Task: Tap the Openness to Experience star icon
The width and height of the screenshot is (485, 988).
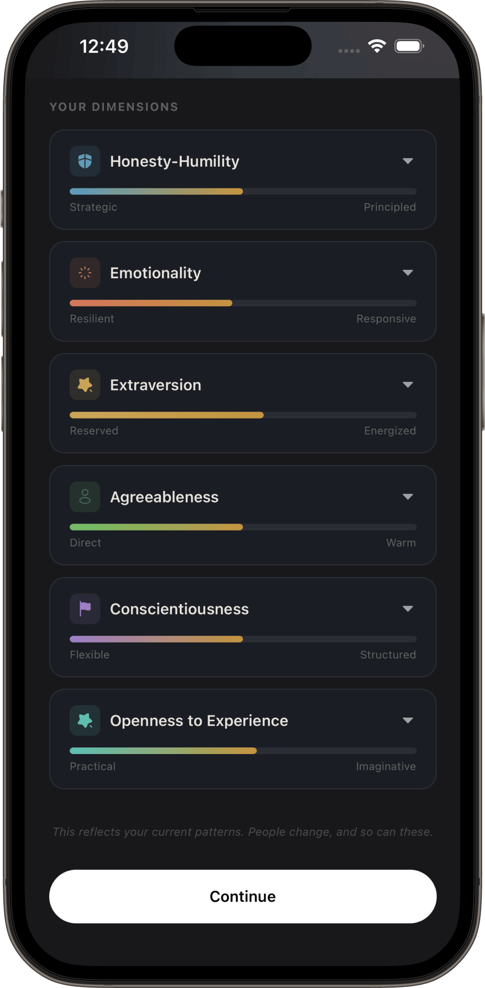Action: [85, 720]
